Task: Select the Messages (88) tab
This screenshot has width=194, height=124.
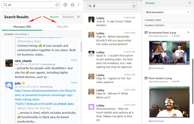Action: coord(22,27)
